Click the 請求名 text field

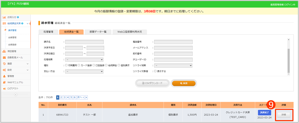coord(84,42)
